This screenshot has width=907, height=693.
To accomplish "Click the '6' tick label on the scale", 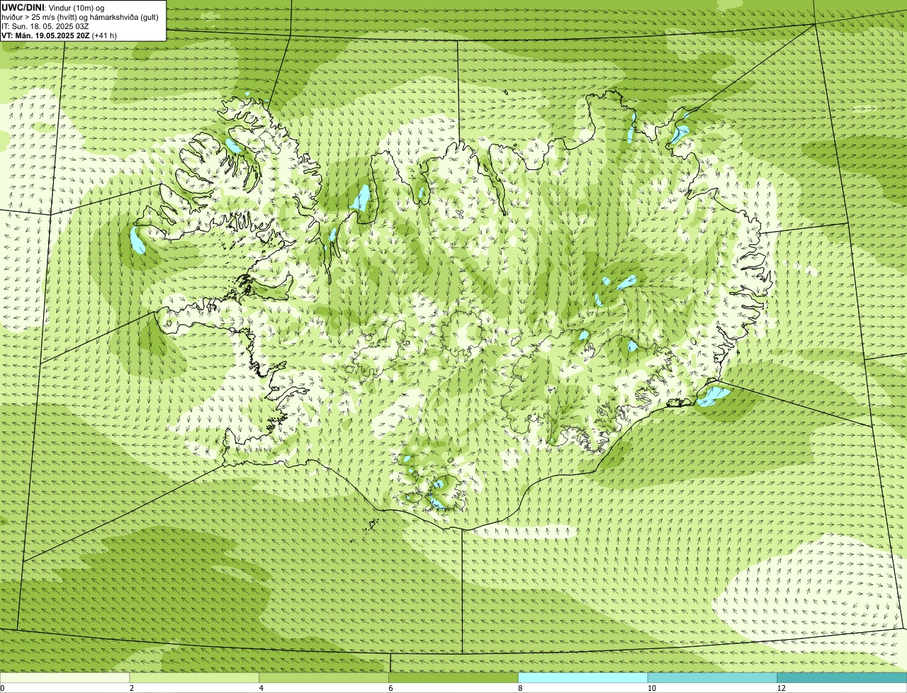I will point(391,688).
